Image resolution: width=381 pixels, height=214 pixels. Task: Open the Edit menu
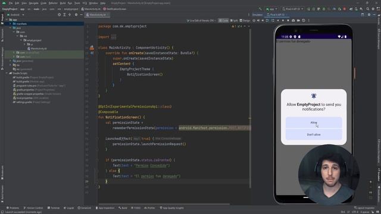(17, 3)
